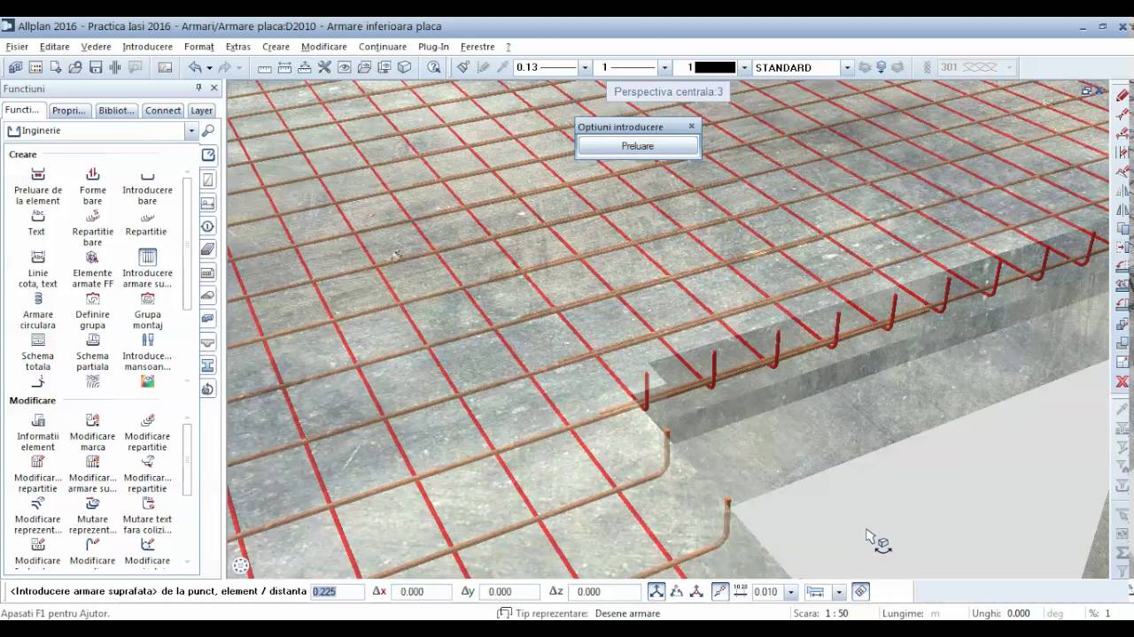Image resolution: width=1134 pixels, height=637 pixels.
Task: Open the Modificare menu
Action: coord(324,47)
